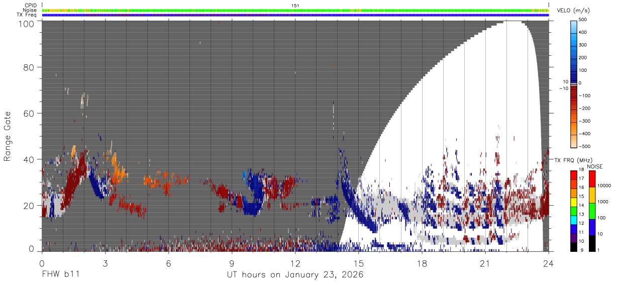Click the UT hours on January 23, 2026 title
This screenshot has width=617, height=285.
295,275
